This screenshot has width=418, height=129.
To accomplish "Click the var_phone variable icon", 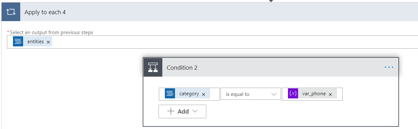I will tap(293, 94).
